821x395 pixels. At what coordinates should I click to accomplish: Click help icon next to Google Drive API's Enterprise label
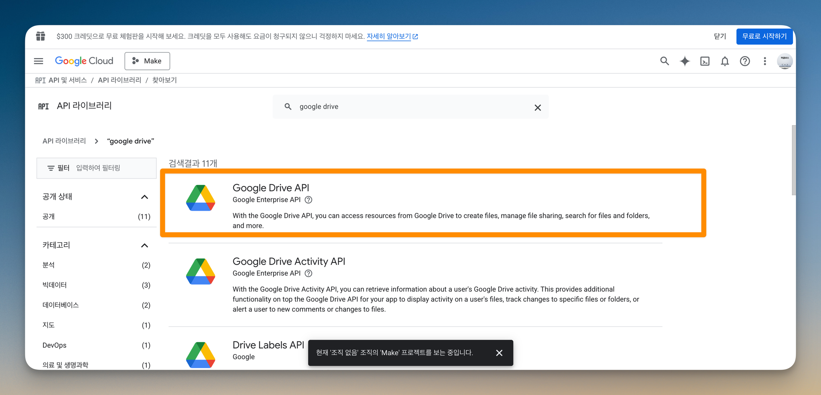point(308,200)
